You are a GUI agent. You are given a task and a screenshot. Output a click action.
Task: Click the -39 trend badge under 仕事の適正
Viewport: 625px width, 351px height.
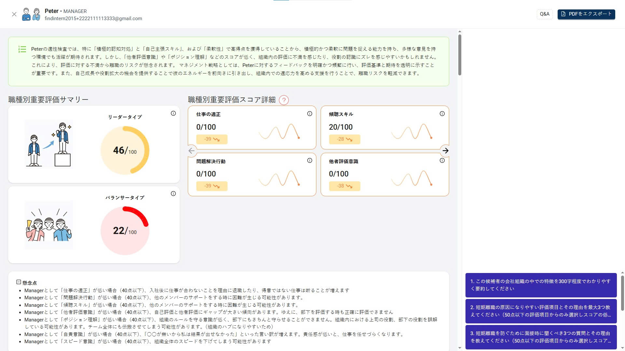click(212, 139)
